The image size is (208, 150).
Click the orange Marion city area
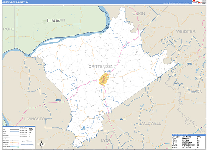pyautogui.click(x=104, y=79)
